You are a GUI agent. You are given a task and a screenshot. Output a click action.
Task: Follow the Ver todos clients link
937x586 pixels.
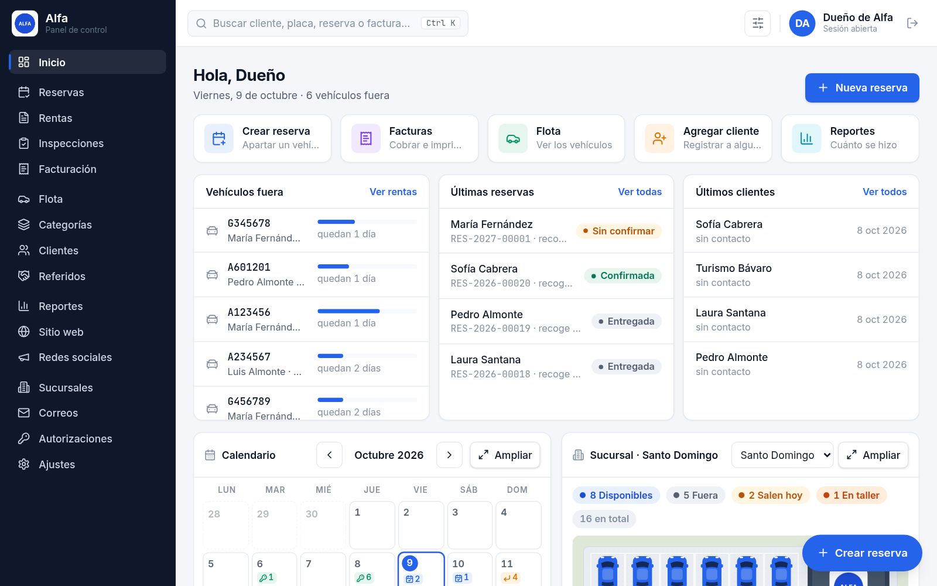[x=884, y=192]
